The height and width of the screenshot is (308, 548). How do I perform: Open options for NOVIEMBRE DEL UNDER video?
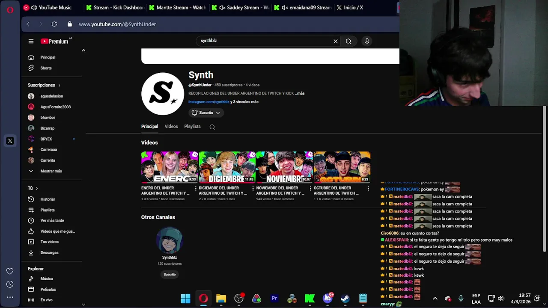[x=310, y=189]
